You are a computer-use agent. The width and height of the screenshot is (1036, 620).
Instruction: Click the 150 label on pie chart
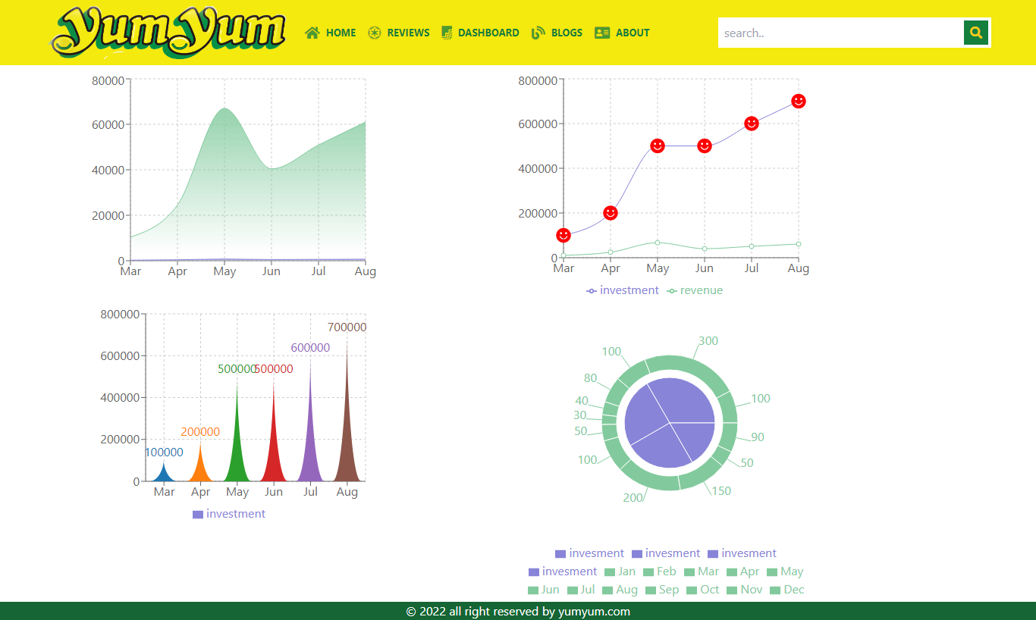(721, 491)
